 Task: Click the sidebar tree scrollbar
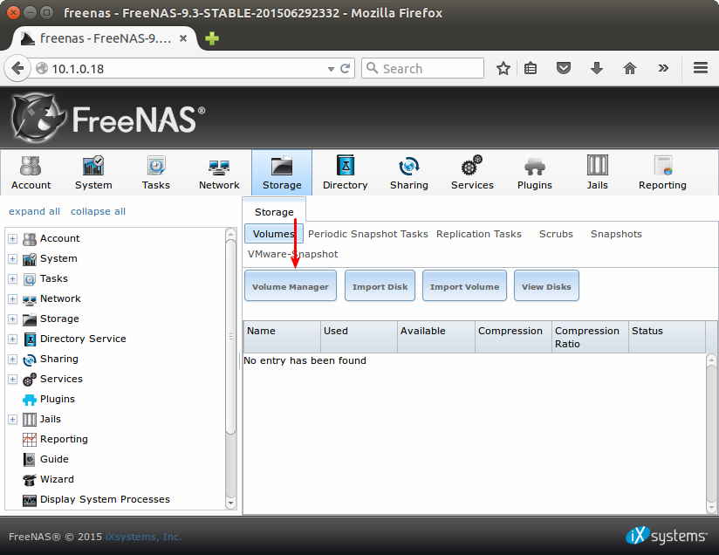(x=230, y=336)
